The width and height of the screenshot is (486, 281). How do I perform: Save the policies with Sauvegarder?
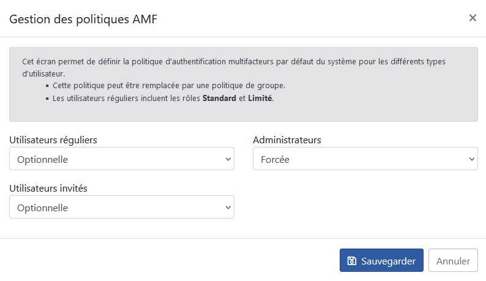coord(381,260)
